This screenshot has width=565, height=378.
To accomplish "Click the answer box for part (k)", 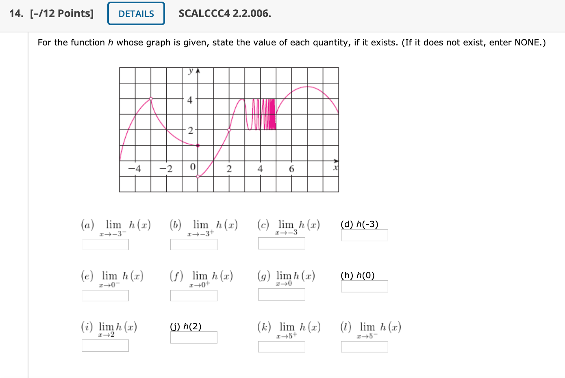I will [x=281, y=347].
